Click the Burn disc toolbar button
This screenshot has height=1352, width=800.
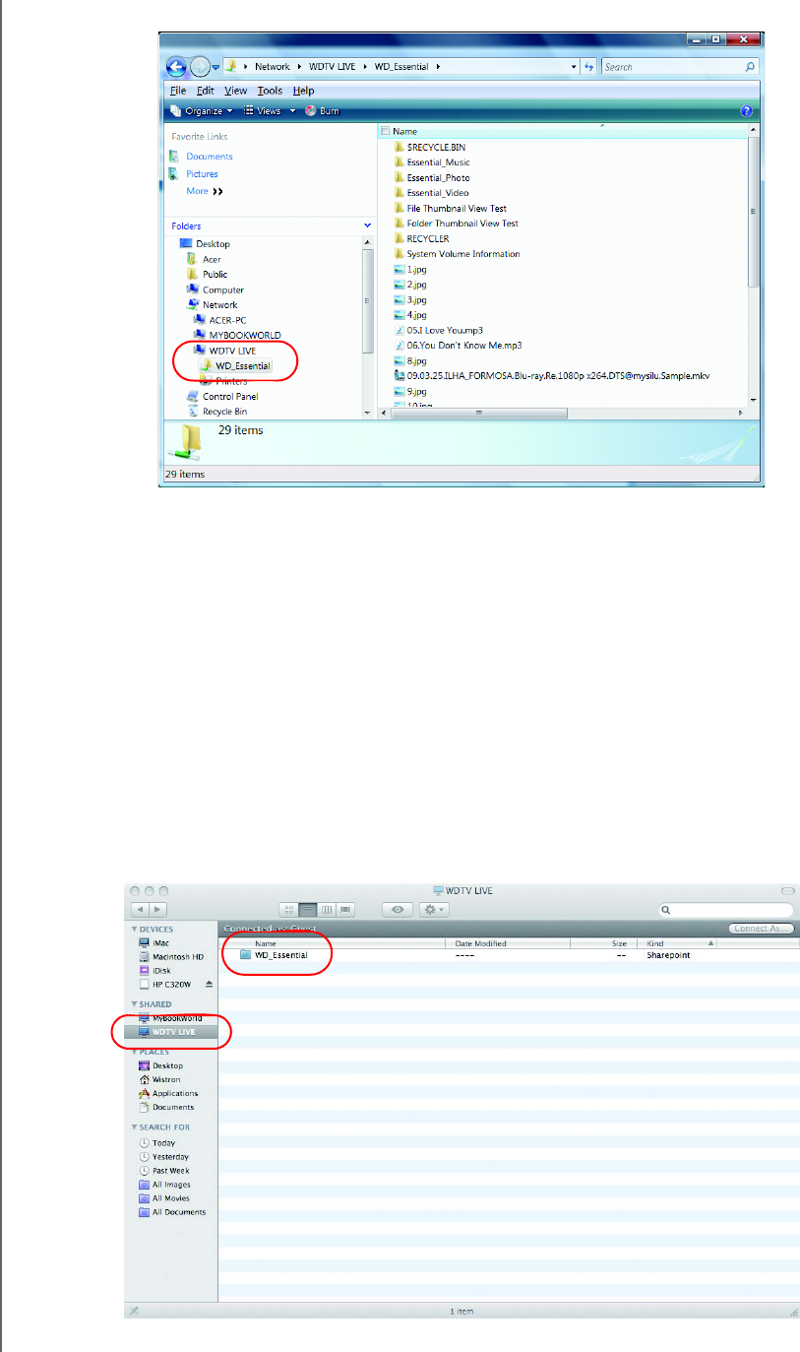321,111
